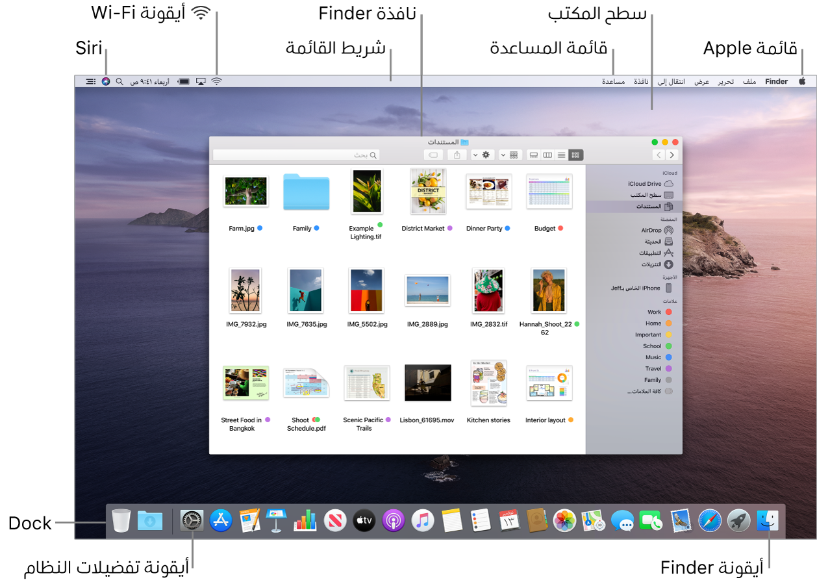Open the Wi-Fi status menu

pyautogui.click(x=216, y=81)
